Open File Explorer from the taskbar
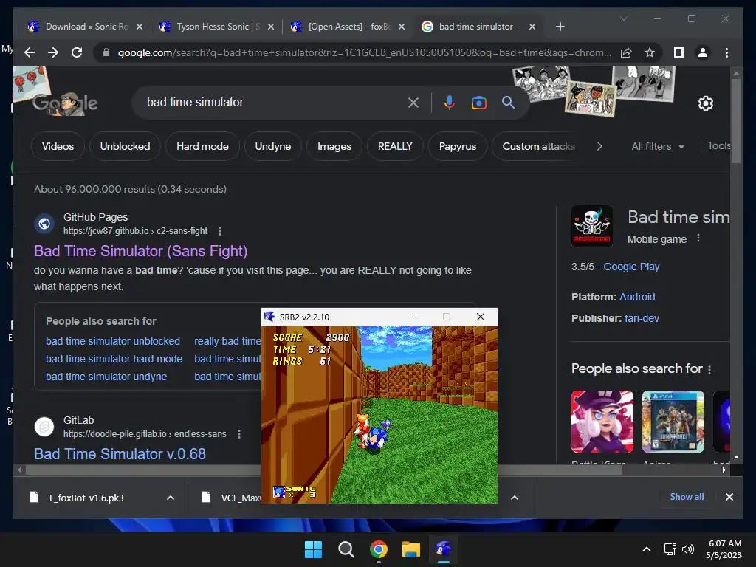This screenshot has height=567, width=756. [x=411, y=549]
